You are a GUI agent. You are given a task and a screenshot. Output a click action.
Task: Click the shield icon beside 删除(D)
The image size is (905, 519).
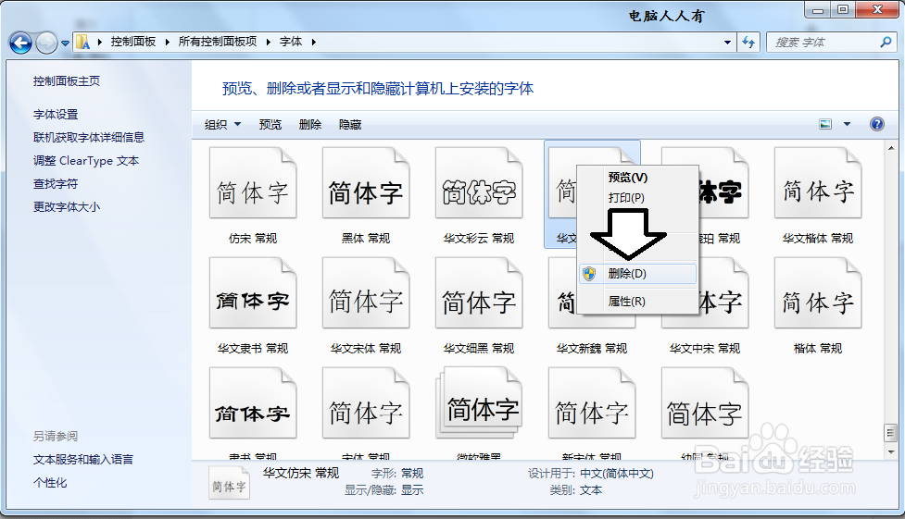tap(589, 274)
